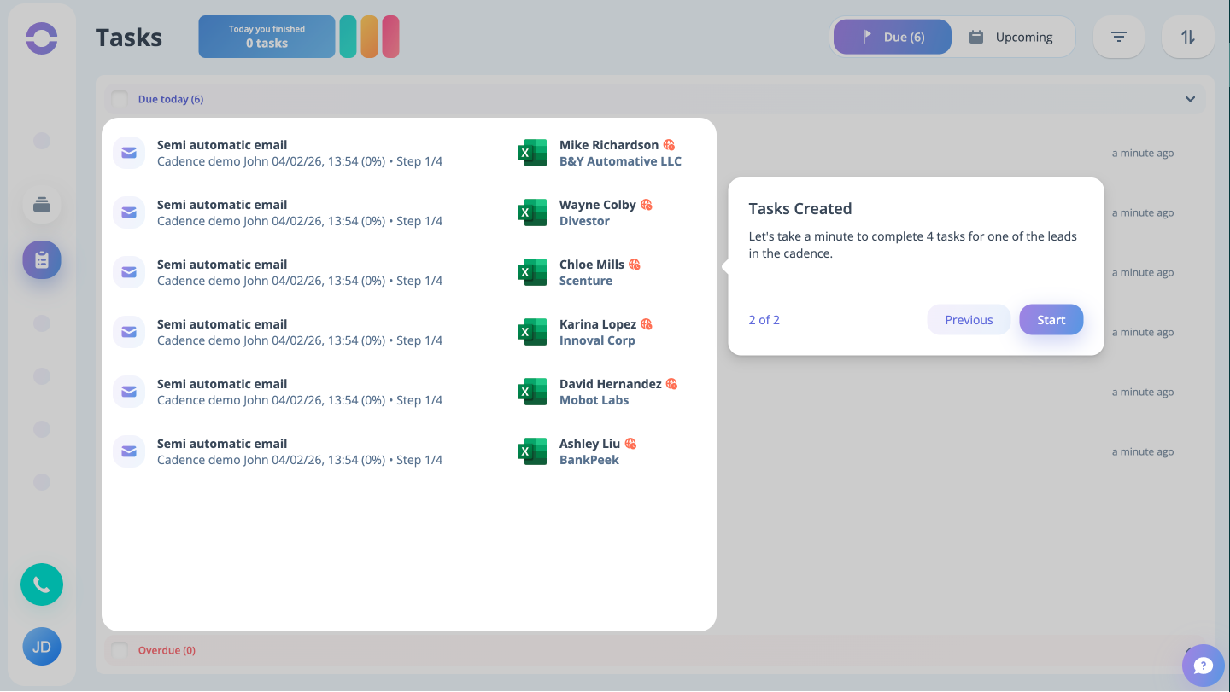Click the JD user avatar

tap(42, 646)
